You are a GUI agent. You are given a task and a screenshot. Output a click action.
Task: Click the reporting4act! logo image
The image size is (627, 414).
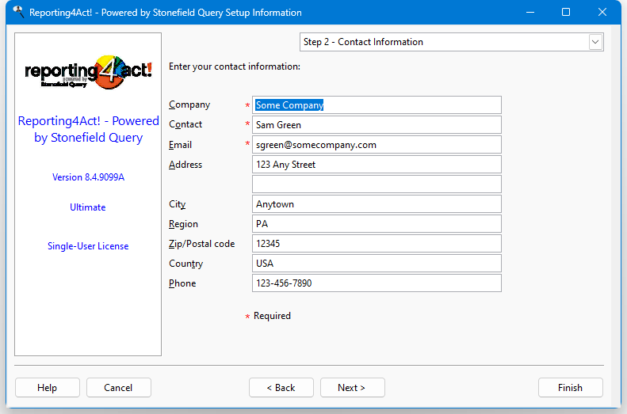click(x=88, y=72)
